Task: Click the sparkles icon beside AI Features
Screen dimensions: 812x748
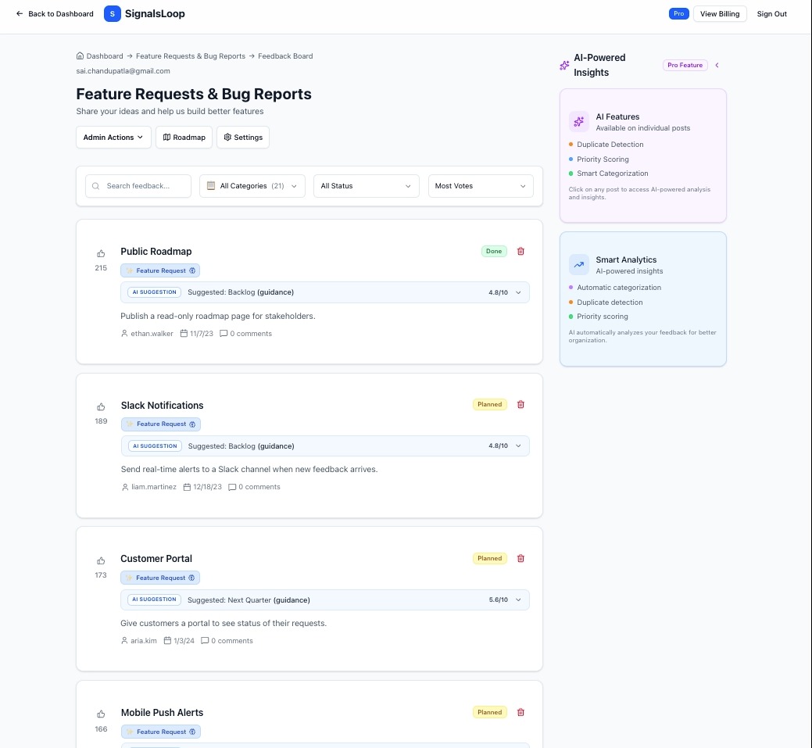Action: [578, 122]
